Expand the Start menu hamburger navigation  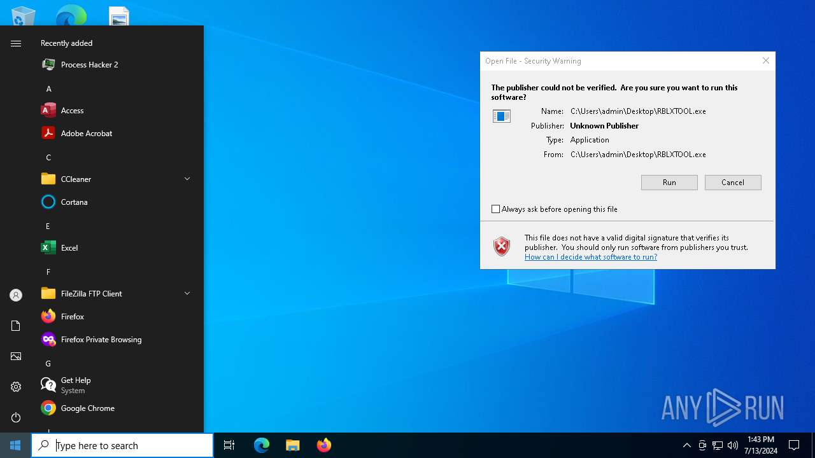[16, 43]
